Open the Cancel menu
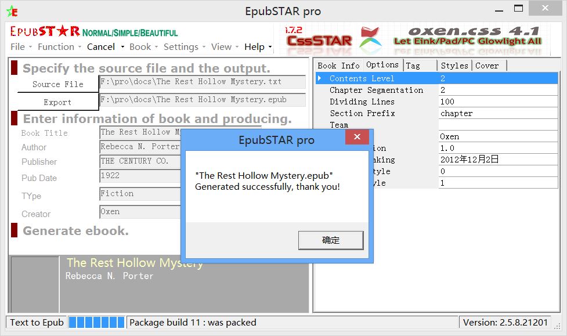 pos(101,47)
